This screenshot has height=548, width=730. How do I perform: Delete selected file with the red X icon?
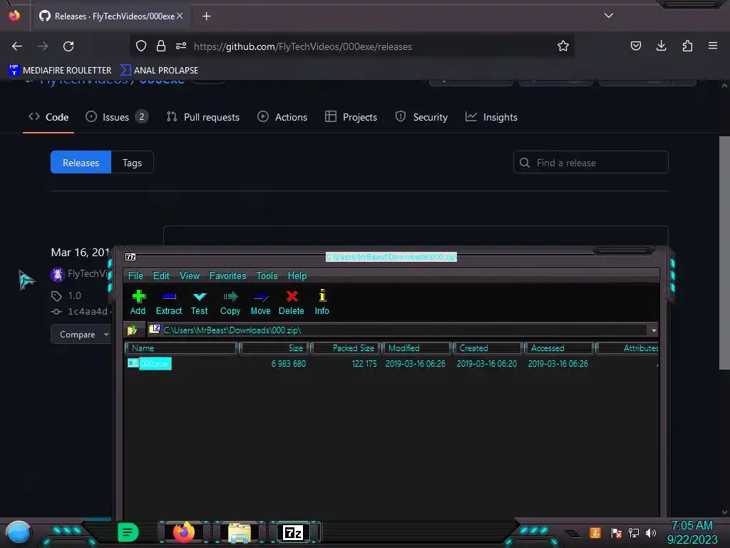tap(292, 303)
